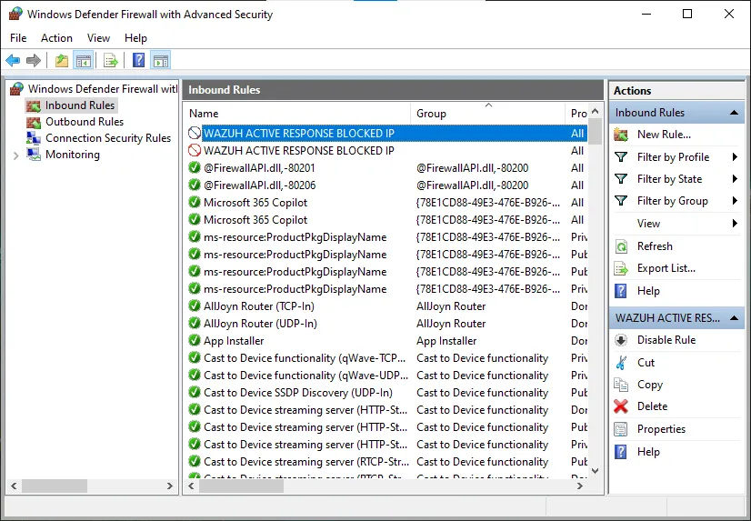Select the App Installer rule name
751x521 pixels.
(x=234, y=340)
